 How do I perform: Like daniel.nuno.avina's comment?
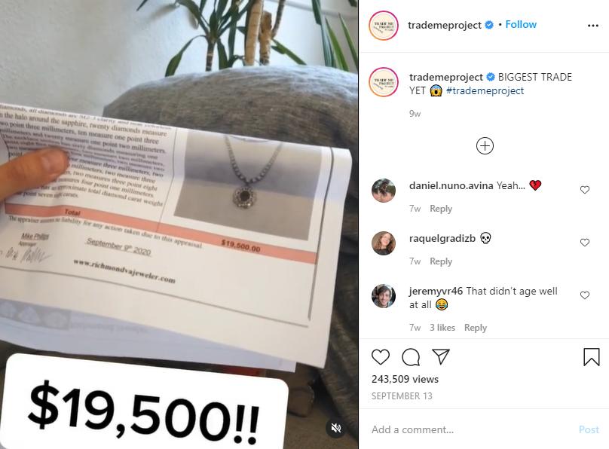click(x=585, y=190)
